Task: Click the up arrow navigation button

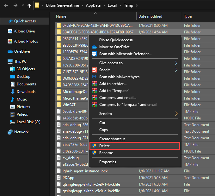Action: tap(29, 5)
